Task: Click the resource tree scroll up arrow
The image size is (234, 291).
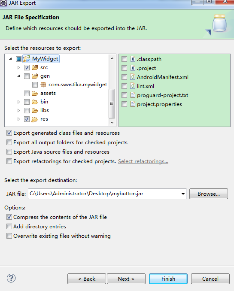Action: pos(112,58)
